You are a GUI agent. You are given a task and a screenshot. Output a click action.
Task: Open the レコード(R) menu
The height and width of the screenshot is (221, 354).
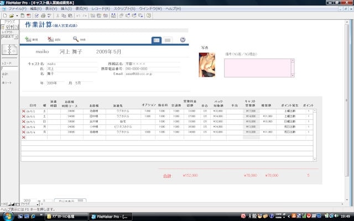tap(101, 9)
